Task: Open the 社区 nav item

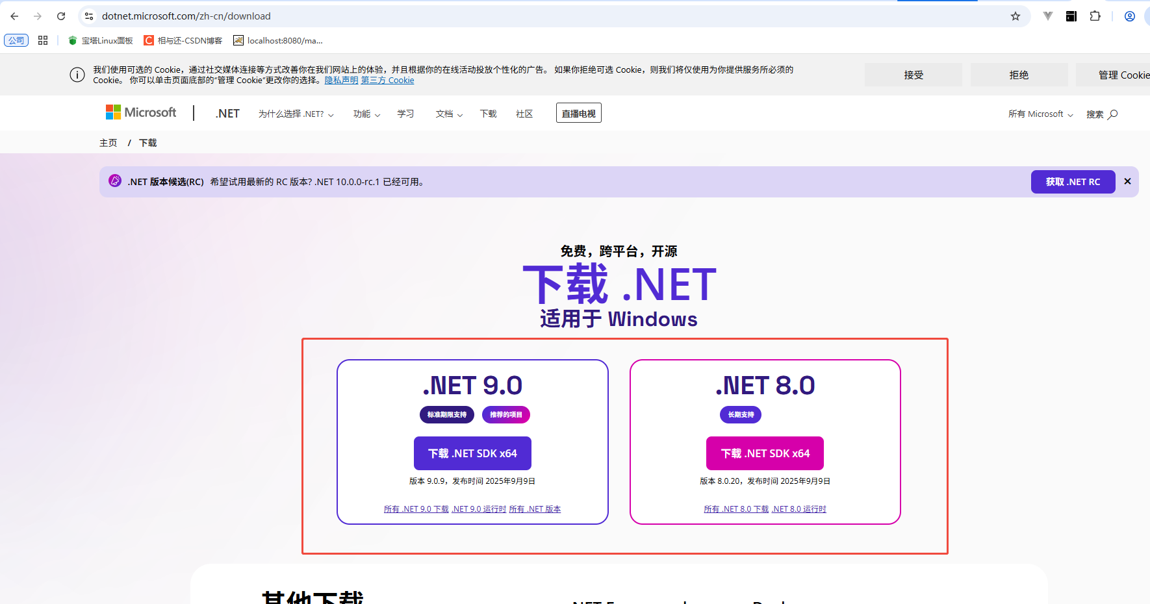Action: [524, 114]
